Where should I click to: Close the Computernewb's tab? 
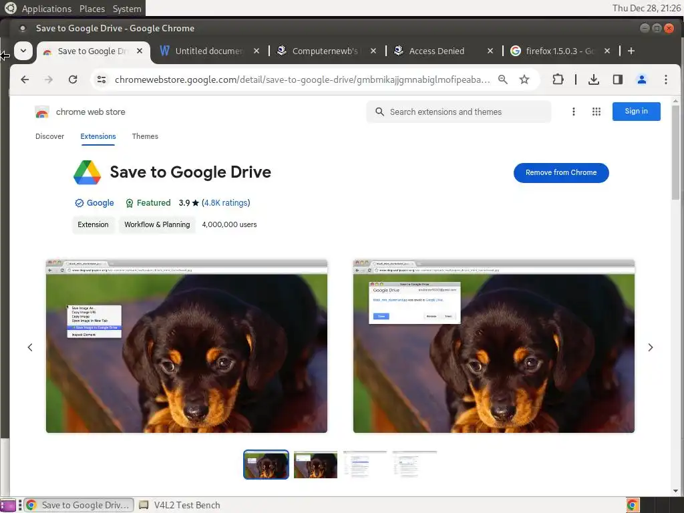[373, 51]
